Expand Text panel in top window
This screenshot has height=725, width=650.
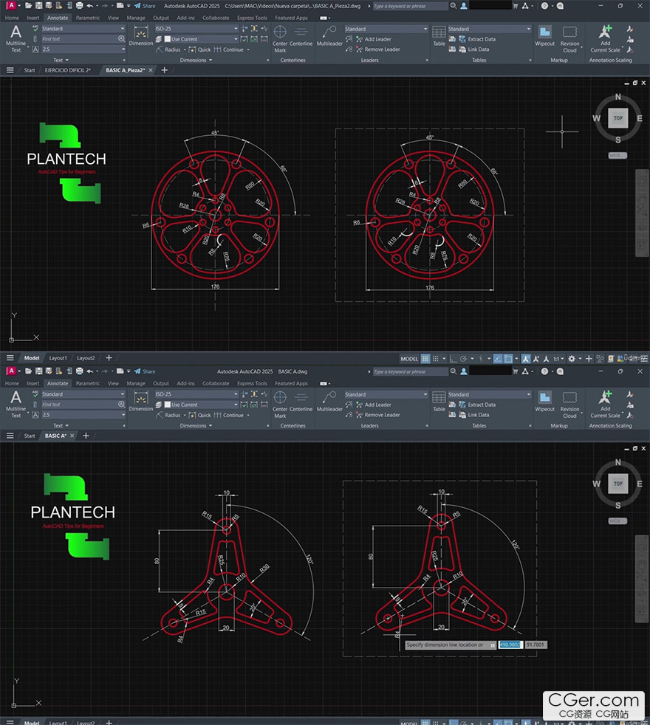(x=61, y=60)
